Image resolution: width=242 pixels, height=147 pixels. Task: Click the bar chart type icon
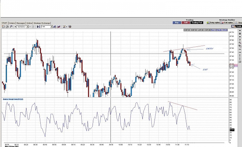(38, 27)
